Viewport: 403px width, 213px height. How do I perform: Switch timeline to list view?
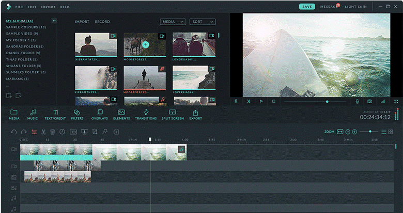coord(384,132)
